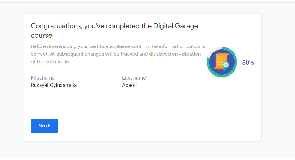The width and height of the screenshot is (295, 160).
Task: Focus the First name input field
Action: click(73, 85)
